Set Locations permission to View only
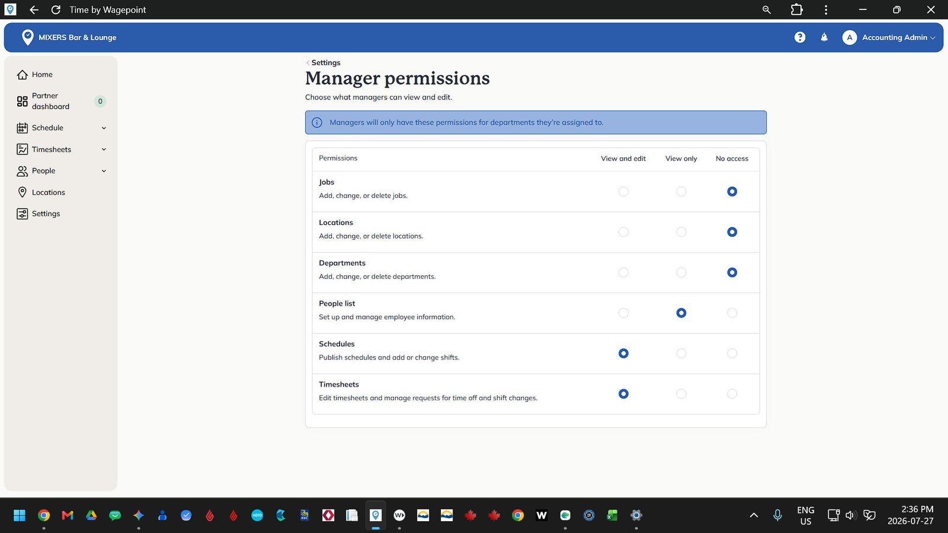948x533 pixels. point(681,232)
